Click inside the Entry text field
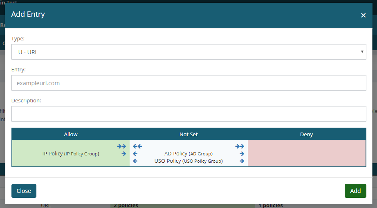 coord(188,83)
